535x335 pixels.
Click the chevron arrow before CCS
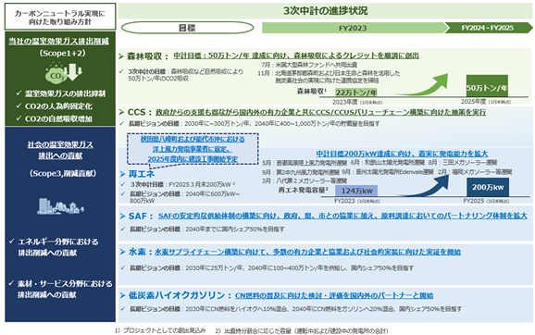(121, 112)
